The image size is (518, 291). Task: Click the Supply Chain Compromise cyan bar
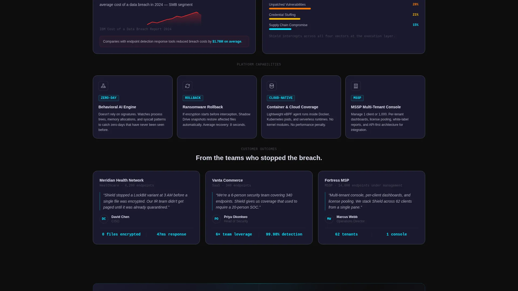click(x=280, y=29)
